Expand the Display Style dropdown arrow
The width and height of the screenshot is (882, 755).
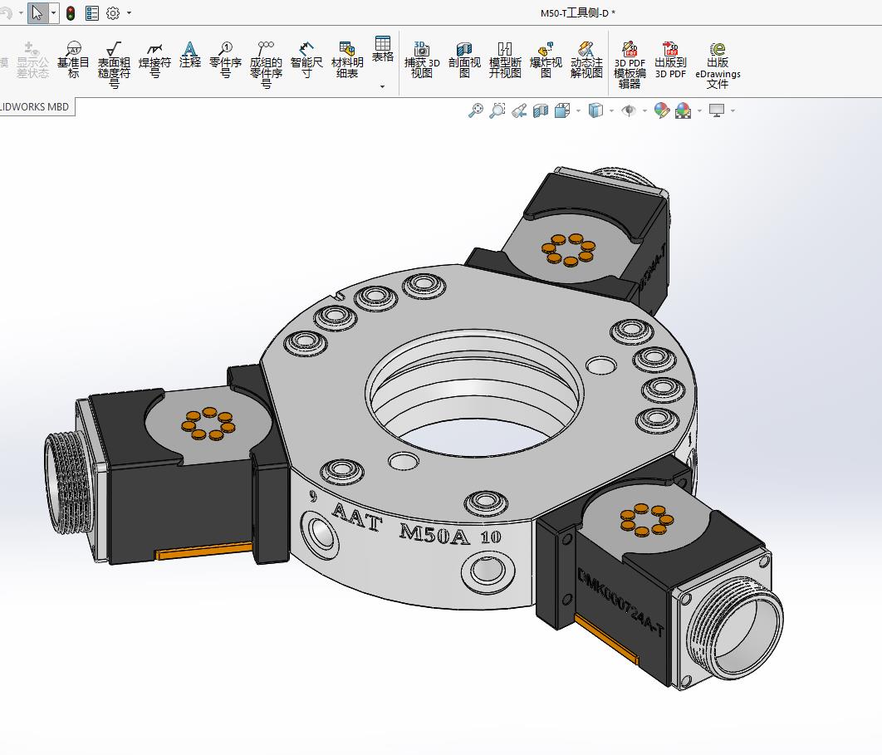coord(611,110)
